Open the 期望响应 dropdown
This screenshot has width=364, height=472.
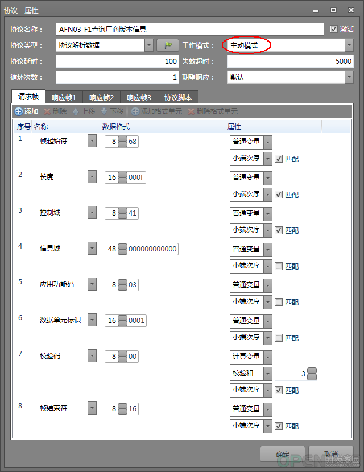pyautogui.click(x=349, y=77)
